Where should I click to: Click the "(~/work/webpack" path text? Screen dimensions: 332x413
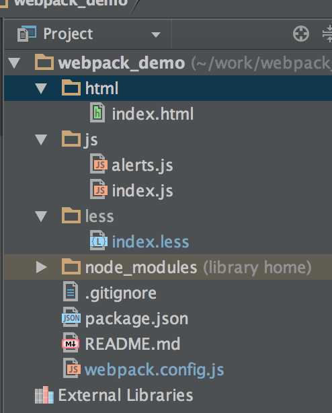(261, 64)
